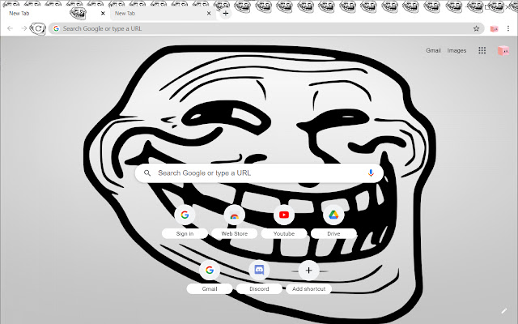Click the Discord shortcut label
This screenshot has width=518, height=324.
pos(259,288)
